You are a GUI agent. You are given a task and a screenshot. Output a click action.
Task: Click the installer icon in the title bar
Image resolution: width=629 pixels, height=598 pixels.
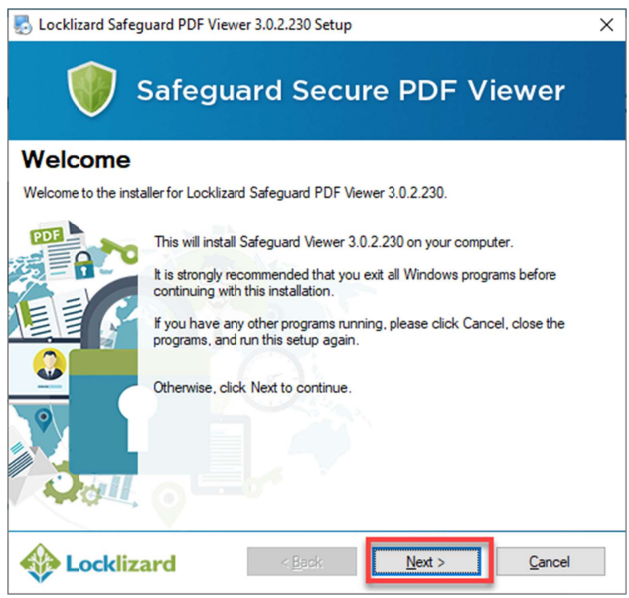pyautogui.click(x=23, y=25)
